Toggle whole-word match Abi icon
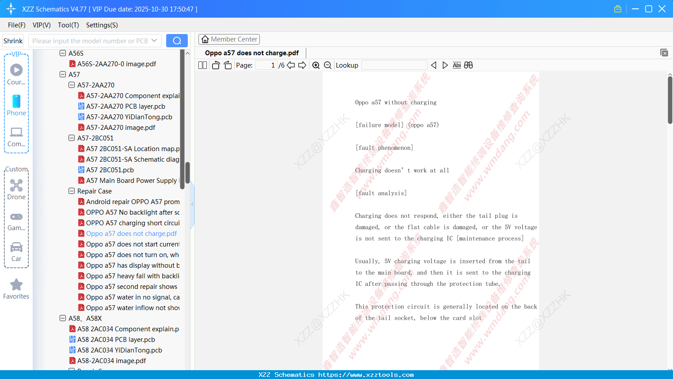 pyautogui.click(x=457, y=65)
